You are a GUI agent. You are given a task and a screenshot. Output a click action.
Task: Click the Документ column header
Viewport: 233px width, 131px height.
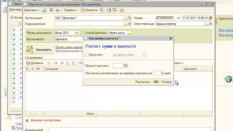click(x=198, y=69)
